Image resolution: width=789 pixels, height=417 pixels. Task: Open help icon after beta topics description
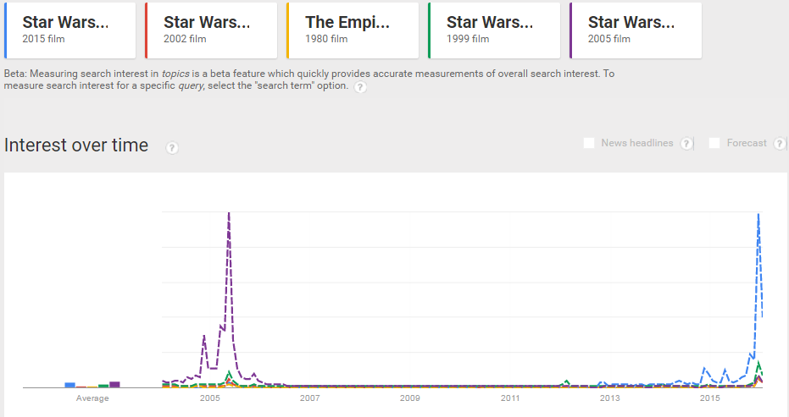tap(360, 87)
